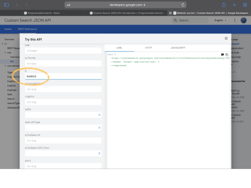251x188 pixels.
Task: Collapse the Try this API fullscreen panel
Action: pos(226,39)
